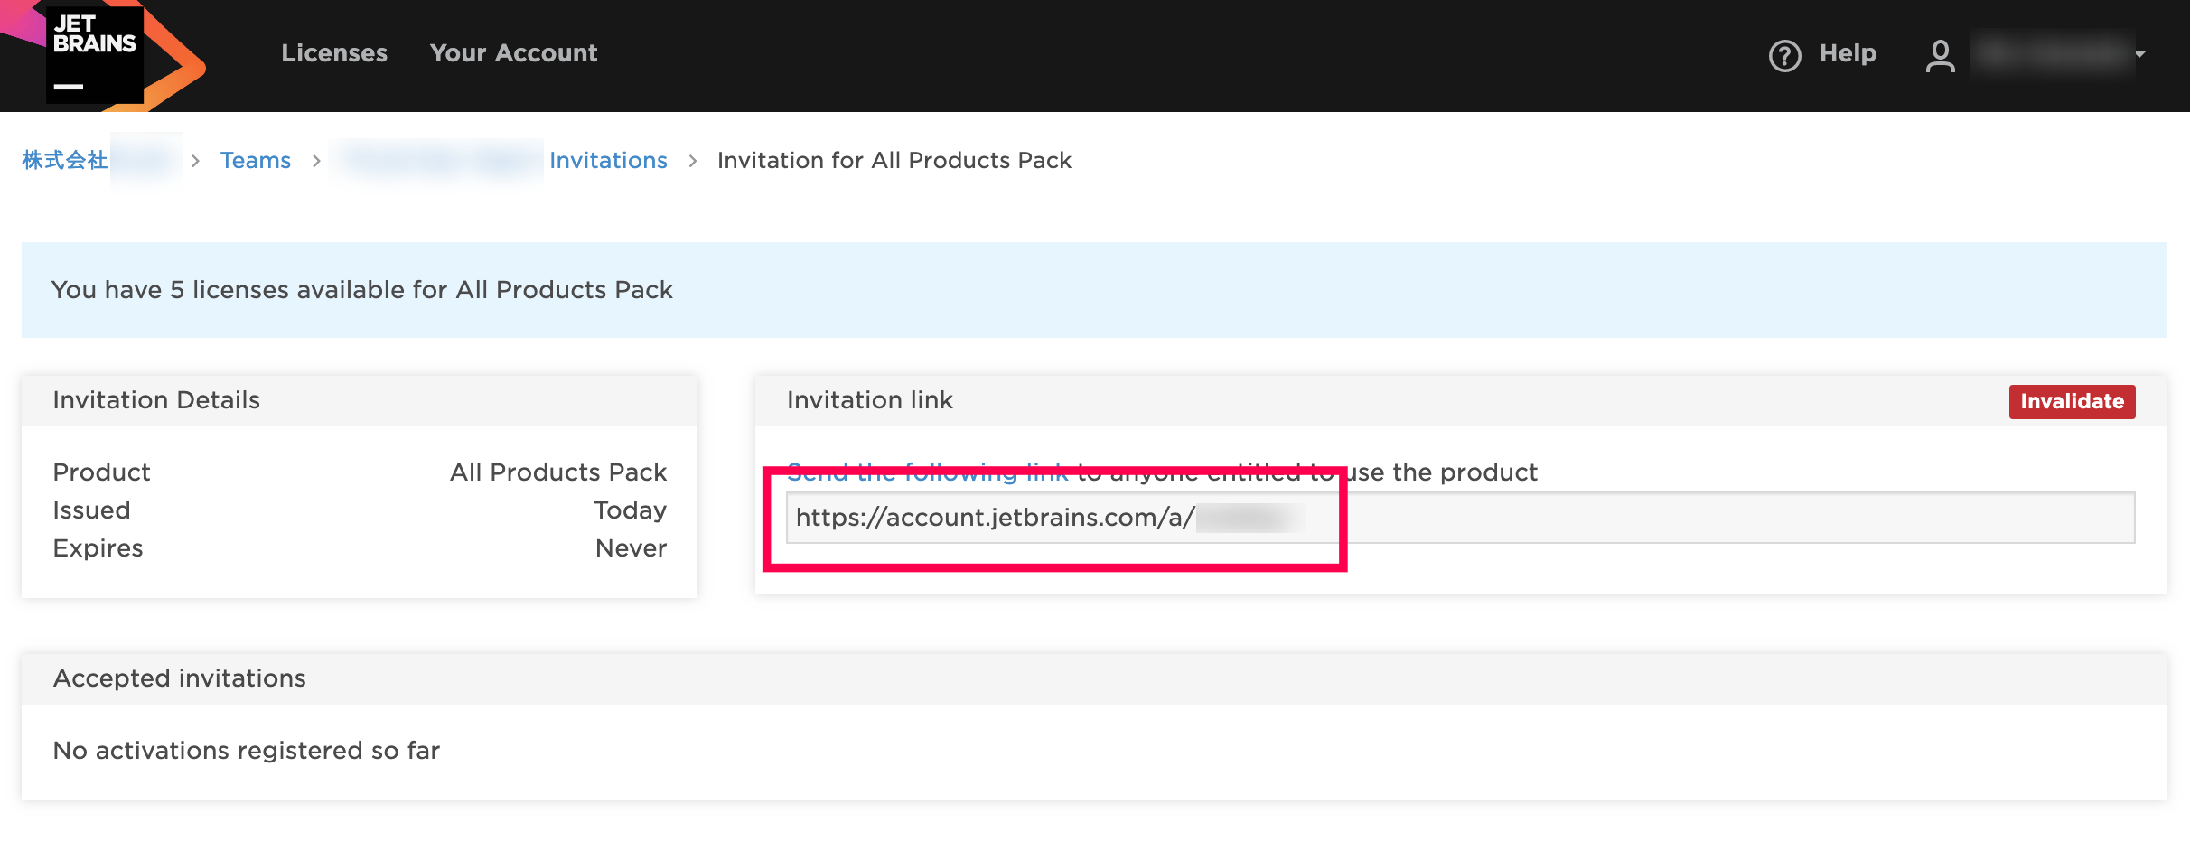Expand the account dropdown arrow

pyautogui.click(x=2140, y=54)
